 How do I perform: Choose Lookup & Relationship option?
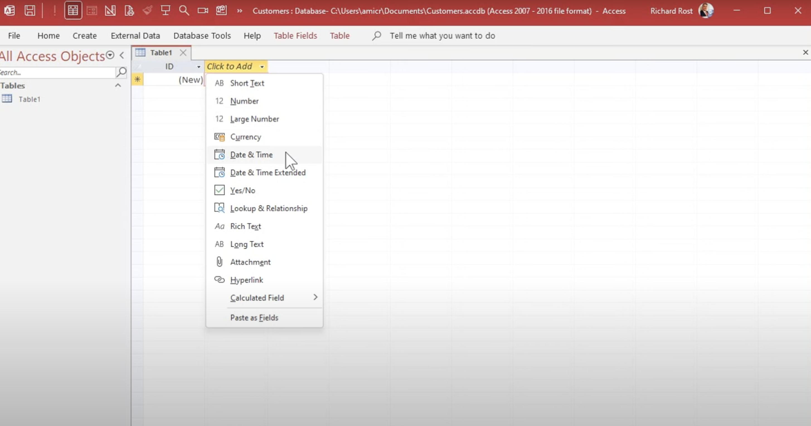tap(264, 209)
